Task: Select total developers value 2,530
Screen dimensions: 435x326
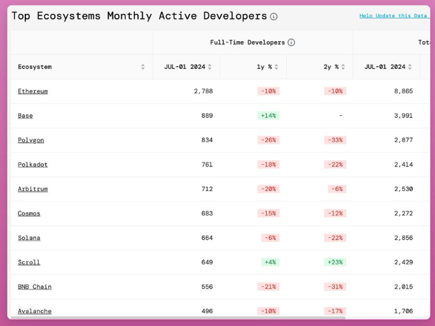Action: coord(403,189)
